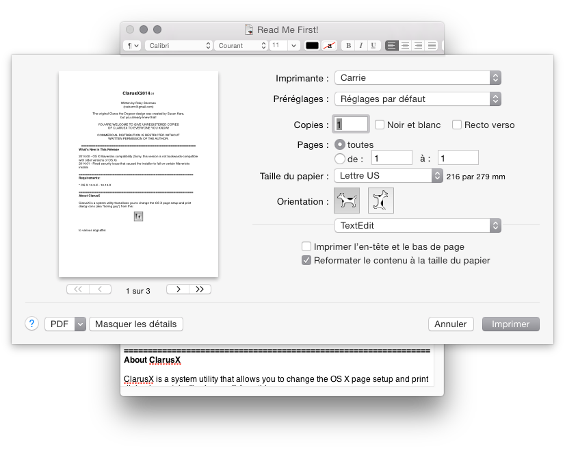Screen dimensions: 565x451
Task: Click Read Me First! window title
Action: (287, 29)
